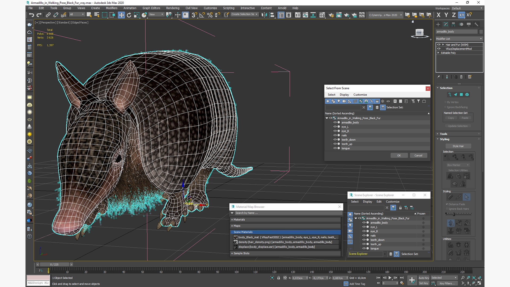Click the trash Remove modifier icon

pos(461,77)
